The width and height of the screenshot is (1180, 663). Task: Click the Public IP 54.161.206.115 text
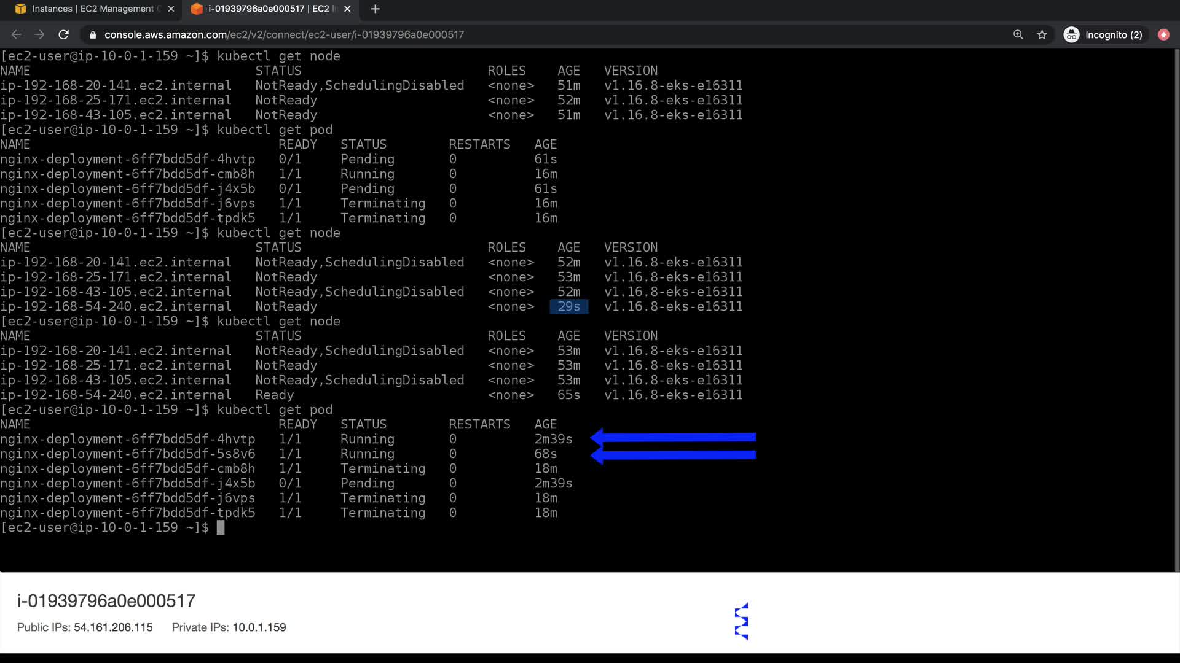click(113, 627)
